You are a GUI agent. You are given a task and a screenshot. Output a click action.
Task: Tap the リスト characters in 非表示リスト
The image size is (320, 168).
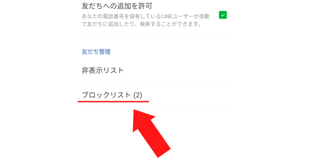(x=113, y=71)
